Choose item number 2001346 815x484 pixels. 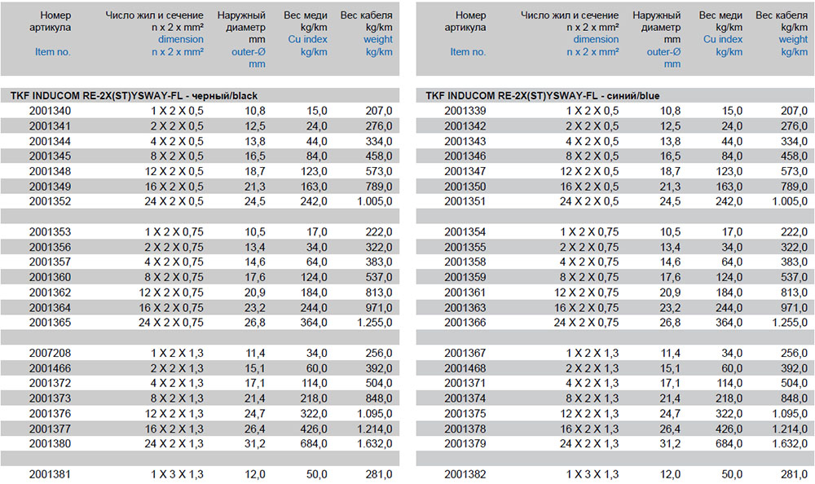465,156
